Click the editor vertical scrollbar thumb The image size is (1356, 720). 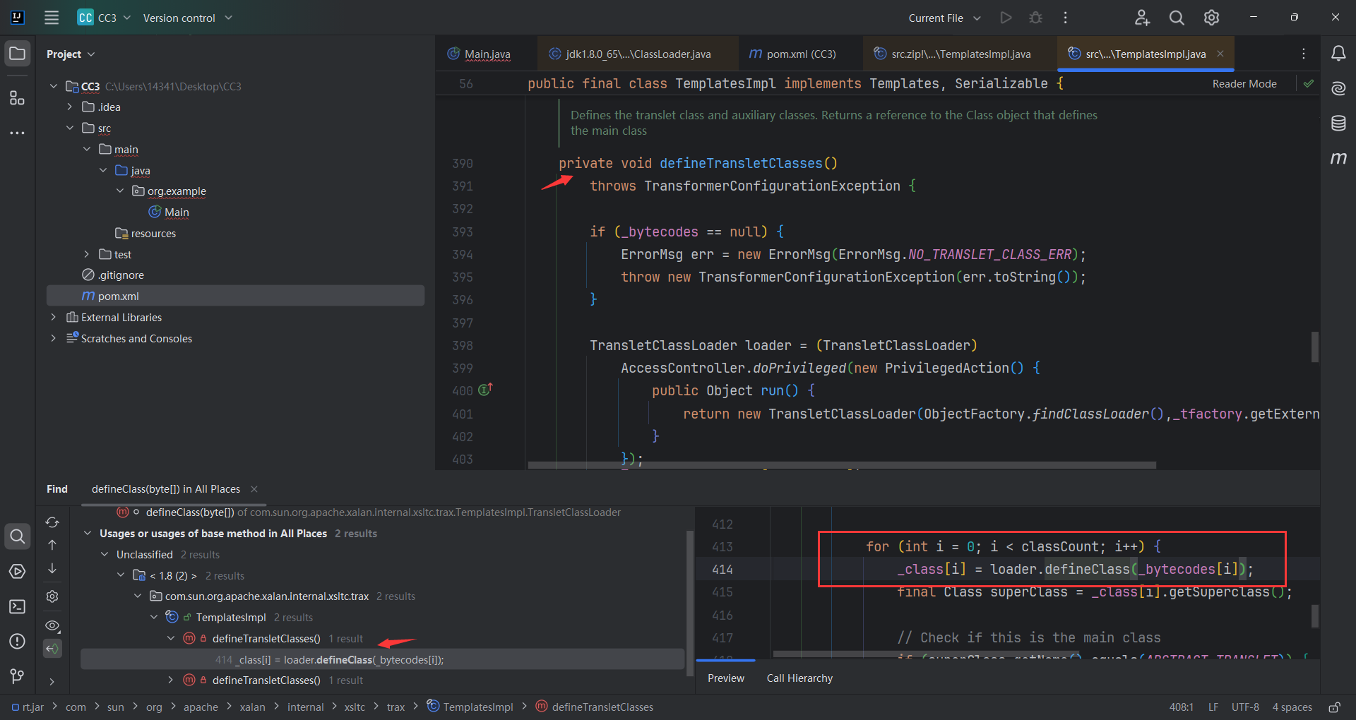(x=1315, y=347)
